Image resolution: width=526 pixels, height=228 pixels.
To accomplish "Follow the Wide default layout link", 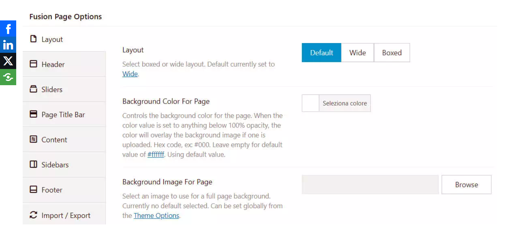I will [130, 74].
